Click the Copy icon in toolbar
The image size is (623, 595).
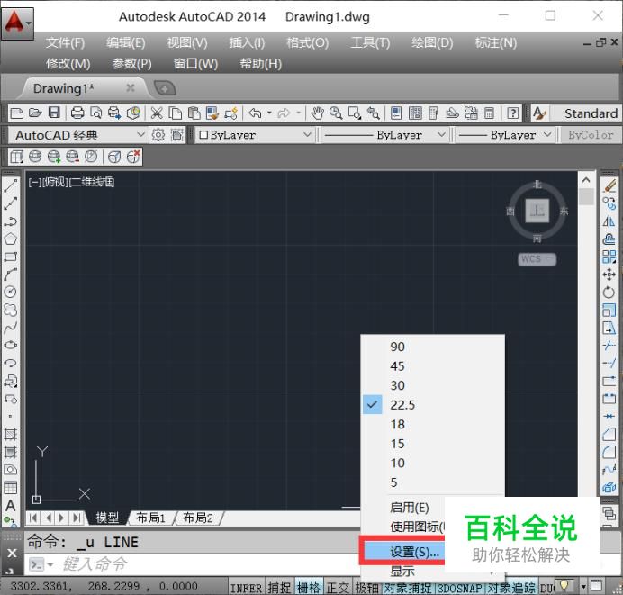click(176, 113)
